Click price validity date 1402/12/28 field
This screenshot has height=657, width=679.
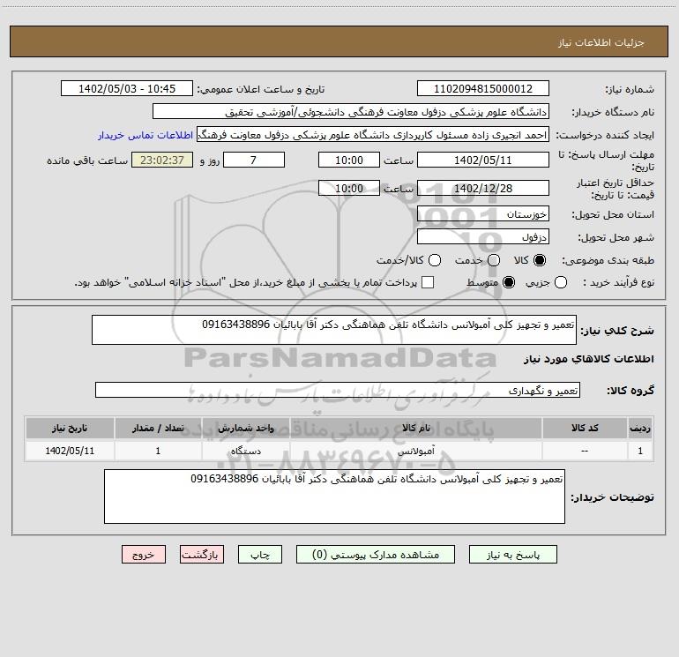[483, 188]
